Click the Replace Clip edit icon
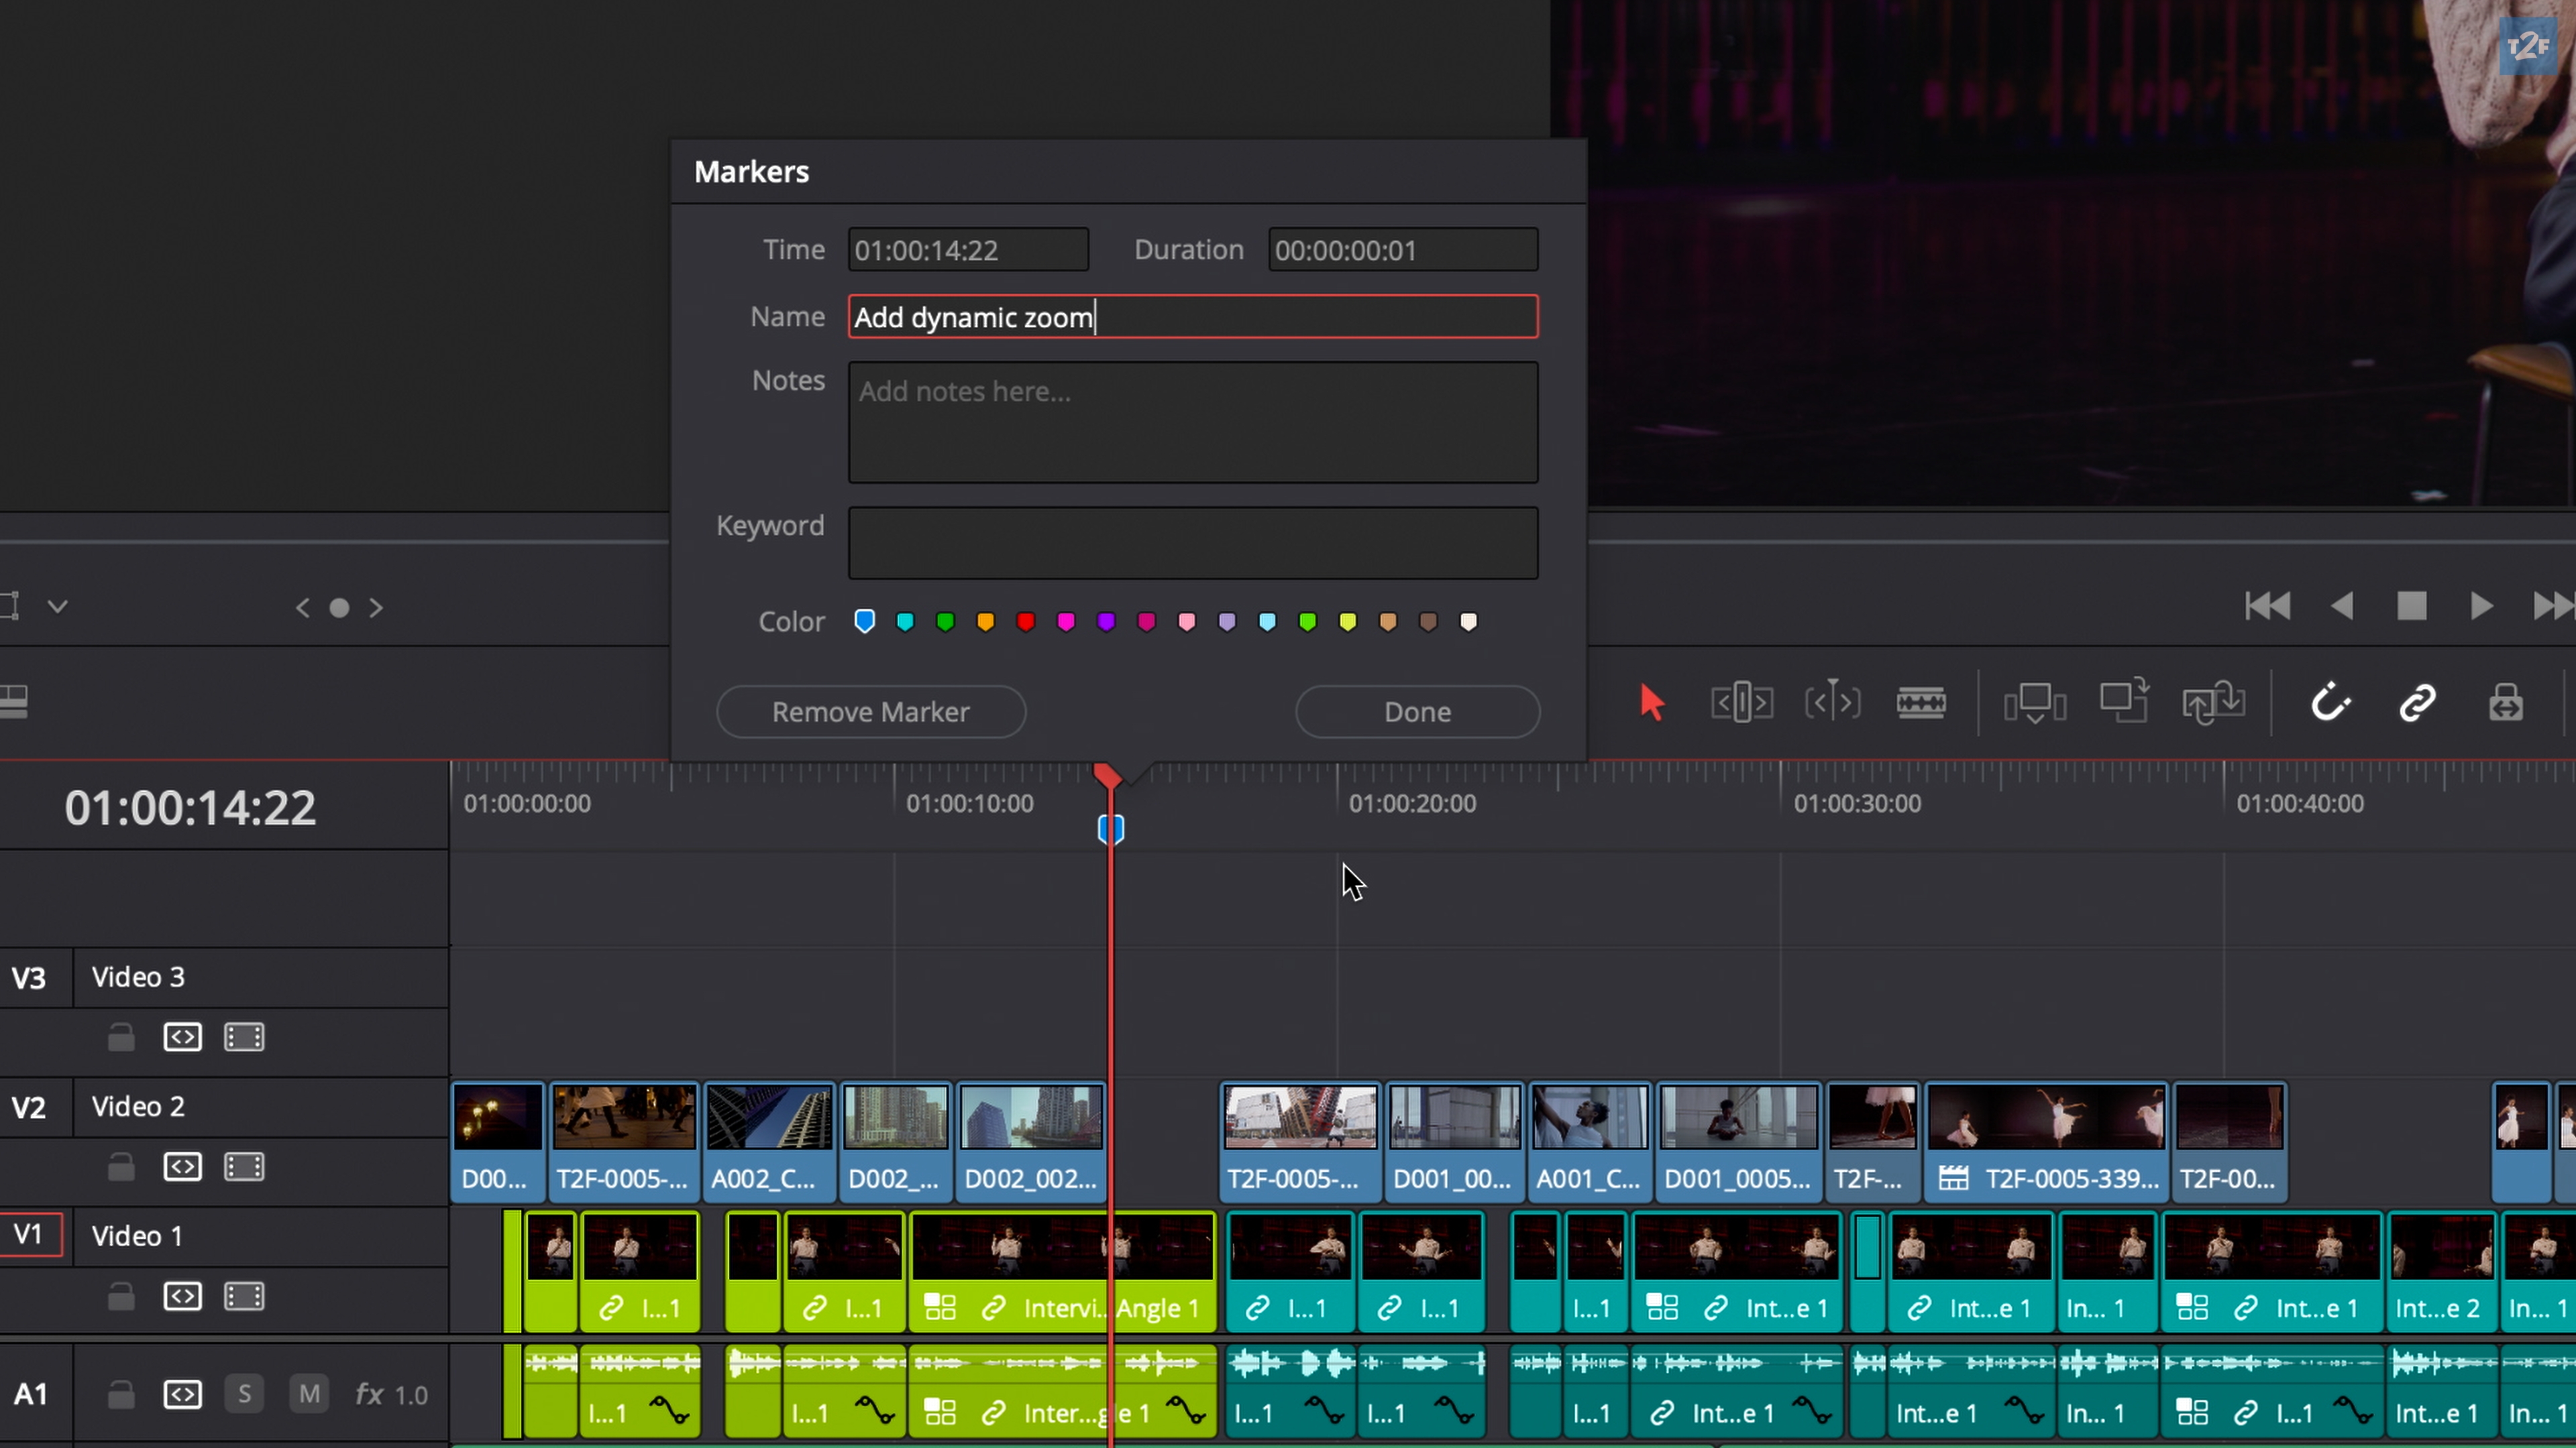Viewport: 2576px width, 1448px height. click(2212, 703)
